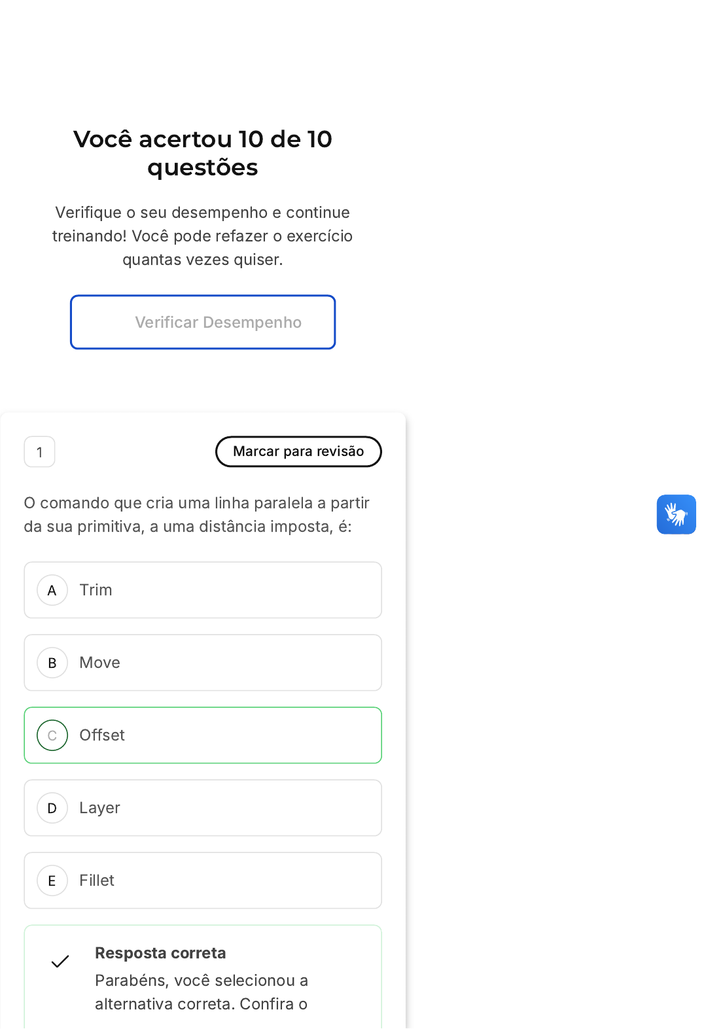Viewport: 706px width, 1029px height.
Task: Click the Resposta correta heading
Action: (160, 953)
